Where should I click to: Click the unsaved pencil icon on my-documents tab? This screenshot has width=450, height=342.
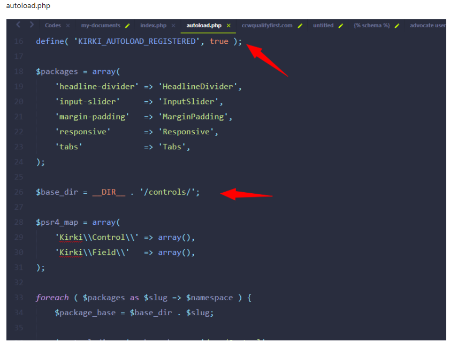point(127,26)
